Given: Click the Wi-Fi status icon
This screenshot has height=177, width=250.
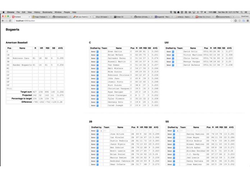Looking at the screenshot, I should click(201, 12).
